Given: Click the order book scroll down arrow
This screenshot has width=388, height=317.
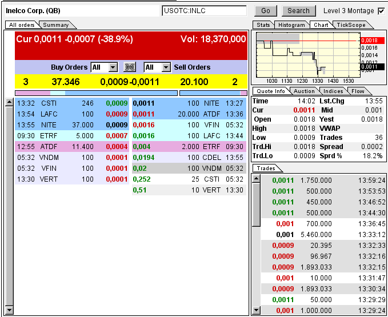Looking at the screenshot, I should click(9, 310).
